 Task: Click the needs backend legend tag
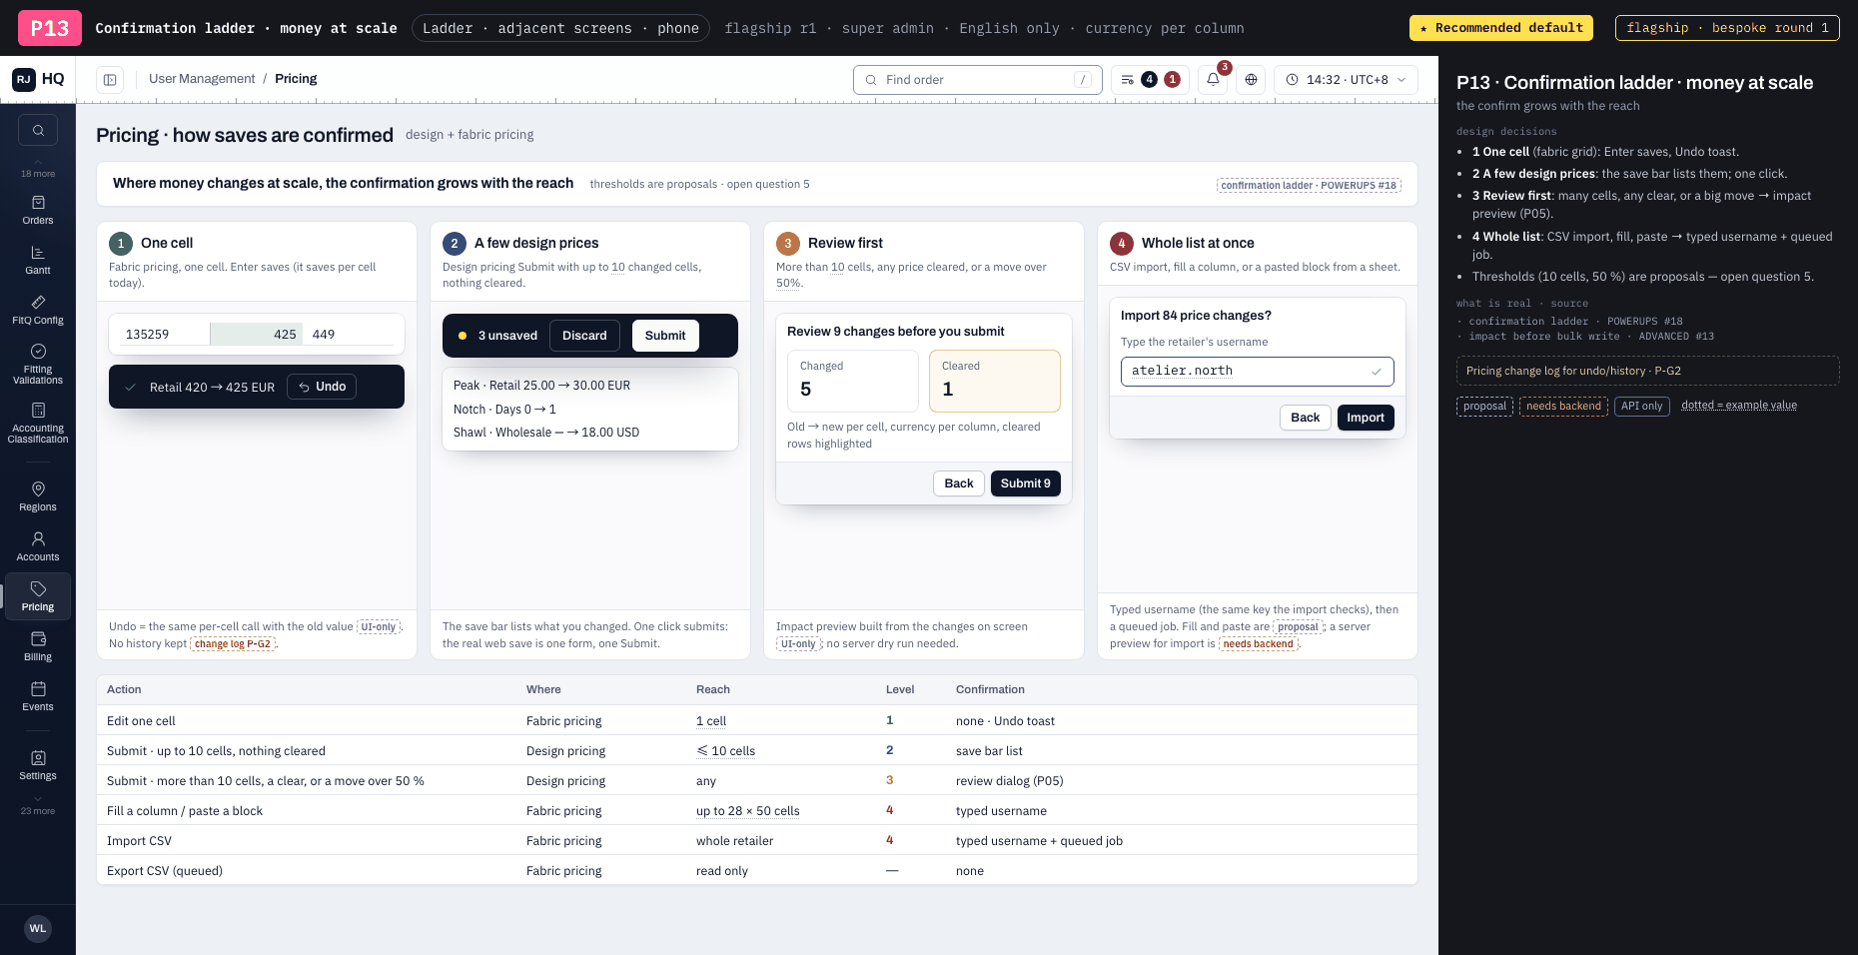(1563, 406)
